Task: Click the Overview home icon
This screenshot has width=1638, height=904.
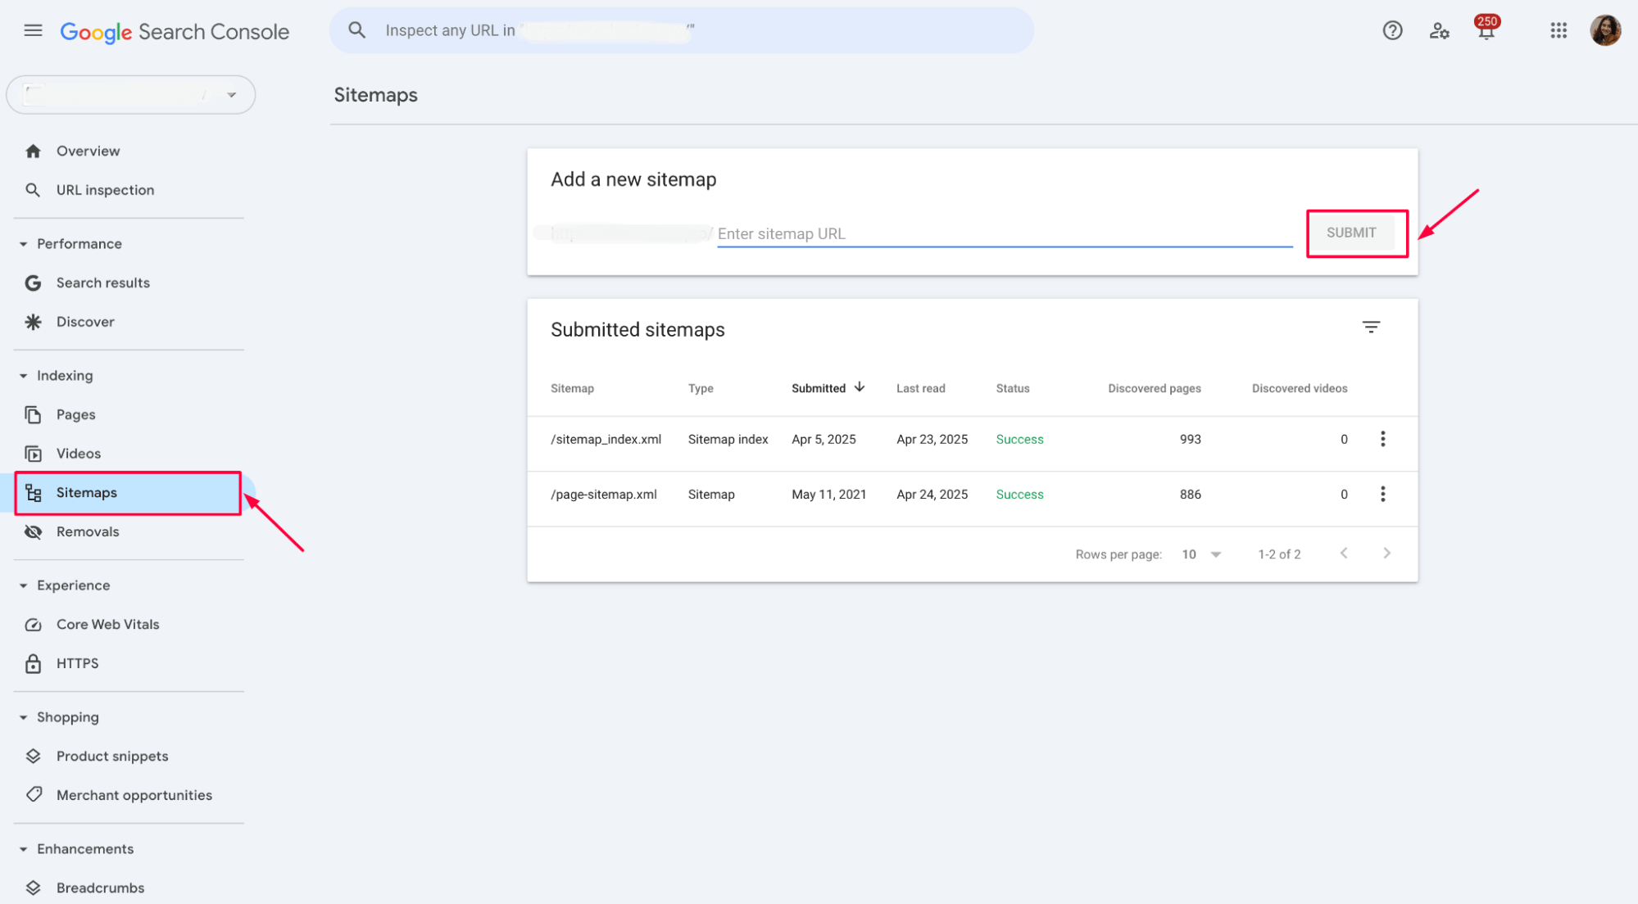Action: (33, 151)
